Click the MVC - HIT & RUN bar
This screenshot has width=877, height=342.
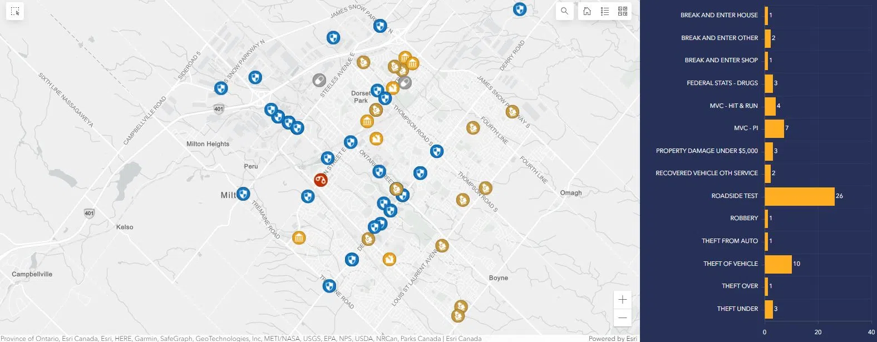point(770,106)
